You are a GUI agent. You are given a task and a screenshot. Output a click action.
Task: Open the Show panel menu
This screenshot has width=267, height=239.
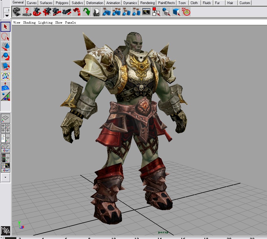tap(59, 22)
